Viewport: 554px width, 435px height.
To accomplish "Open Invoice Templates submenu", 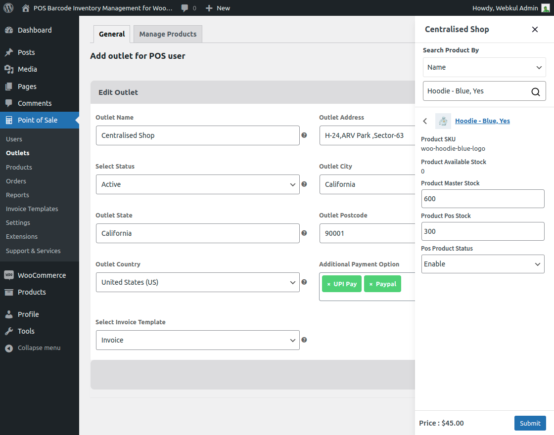I will pyautogui.click(x=32, y=209).
